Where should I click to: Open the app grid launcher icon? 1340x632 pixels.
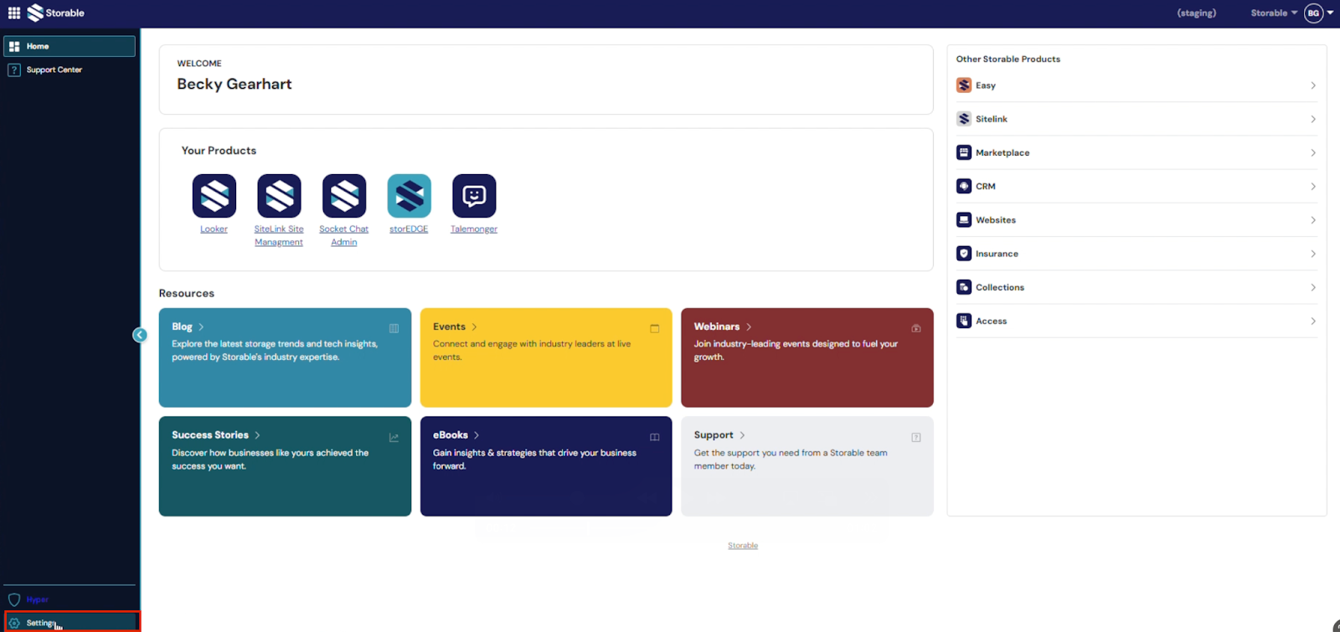[14, 13]
